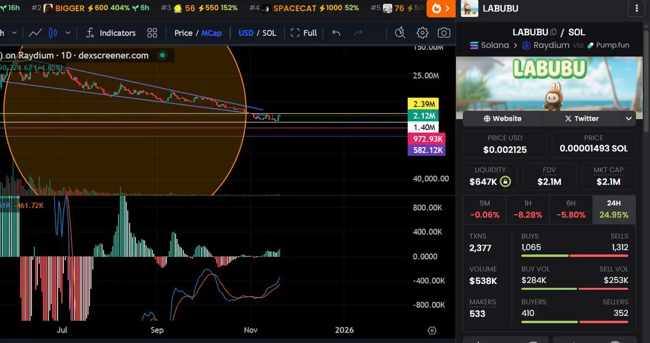Click the Raydium DEX logo
The image size is (650, 343).
[526, 46]
